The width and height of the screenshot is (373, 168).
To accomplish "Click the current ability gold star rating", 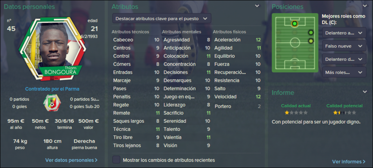I will (296, 113).
